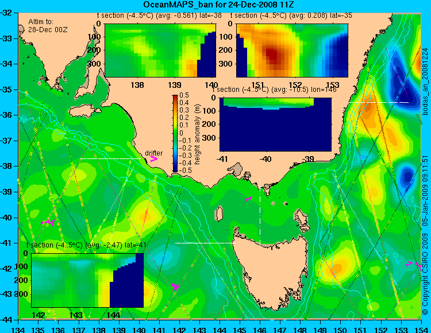431x333 pixels.
Task: Click the lat=-41 temperature section plot
Action: 87,280
